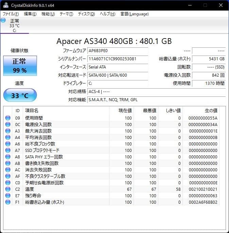Click the 正常 99 % health status button
229x233 pixels.
tap(20, 66)
